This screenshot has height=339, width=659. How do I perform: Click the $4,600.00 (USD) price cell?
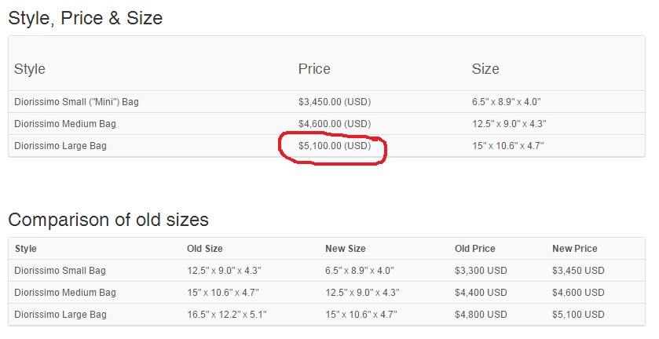334,124
